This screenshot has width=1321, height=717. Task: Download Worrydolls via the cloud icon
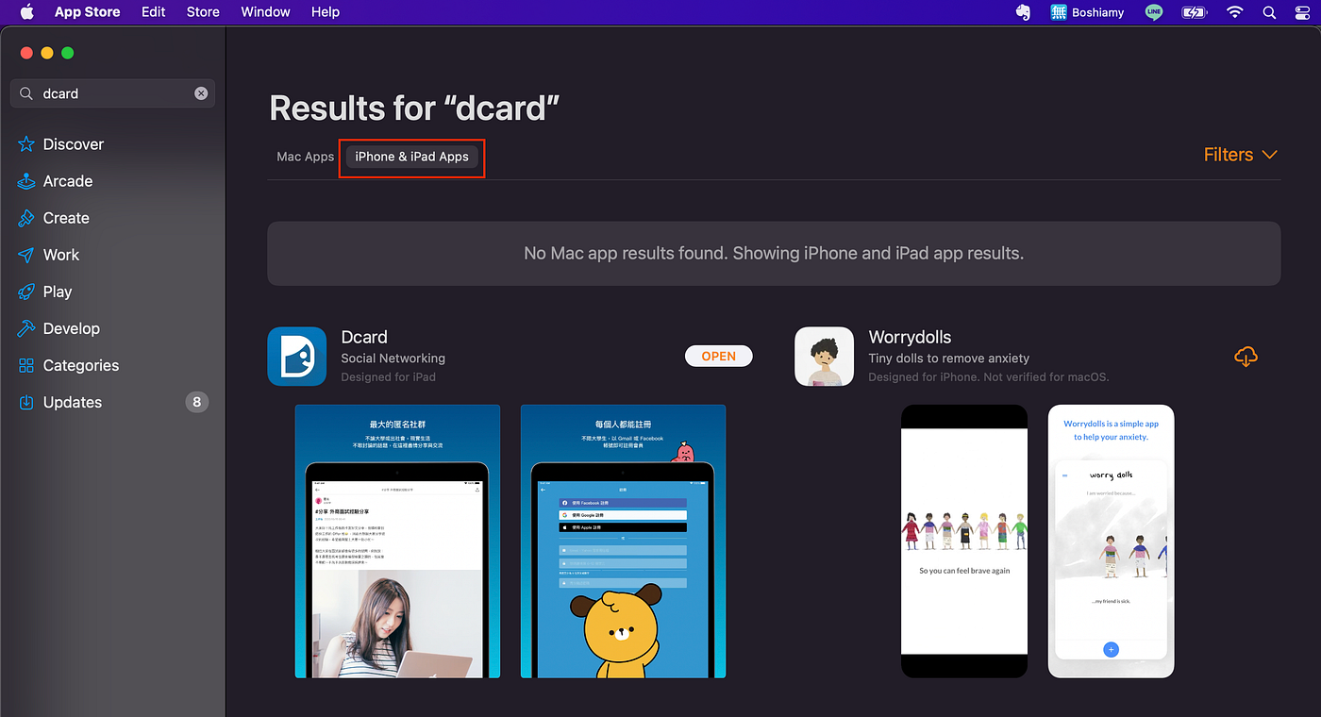coord(1246,357)
